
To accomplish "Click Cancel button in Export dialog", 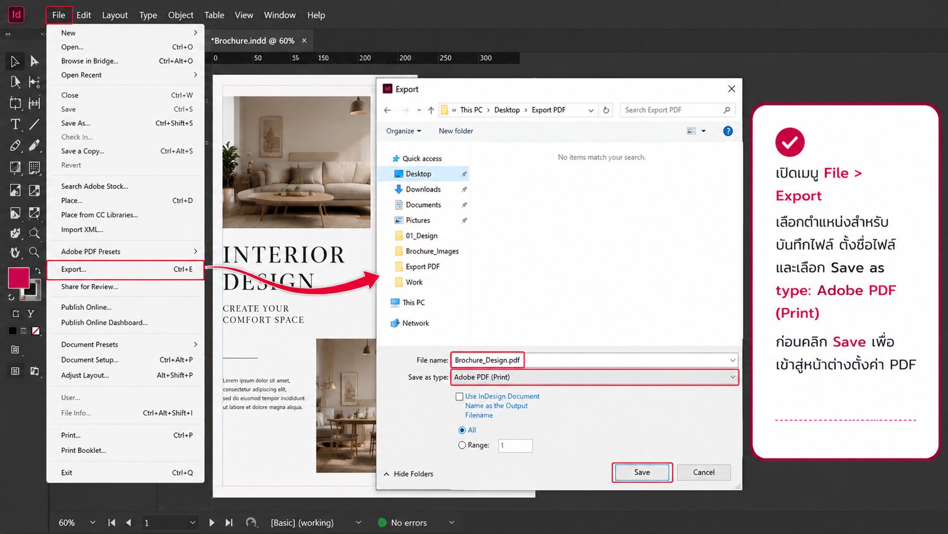I will pyautogui.click(x=704, y=472).
